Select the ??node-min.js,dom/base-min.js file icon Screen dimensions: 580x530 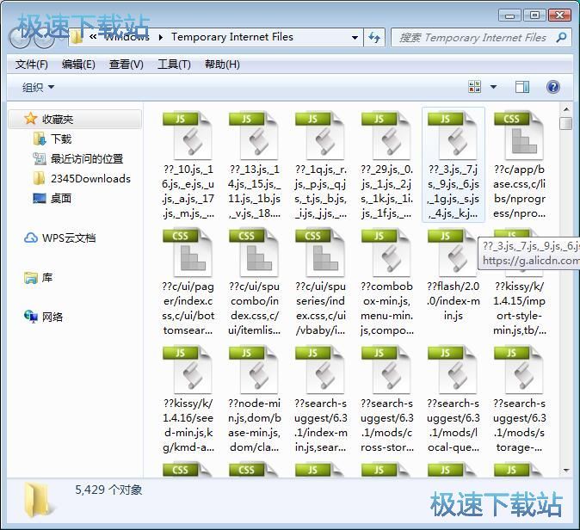point(254,369)
